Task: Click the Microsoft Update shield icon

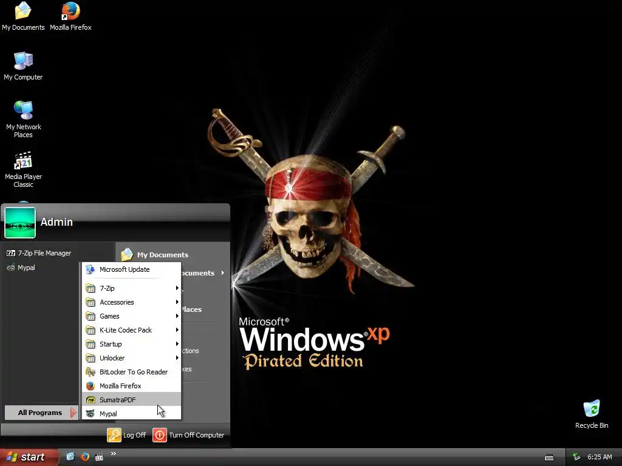Action: [91, 269]
